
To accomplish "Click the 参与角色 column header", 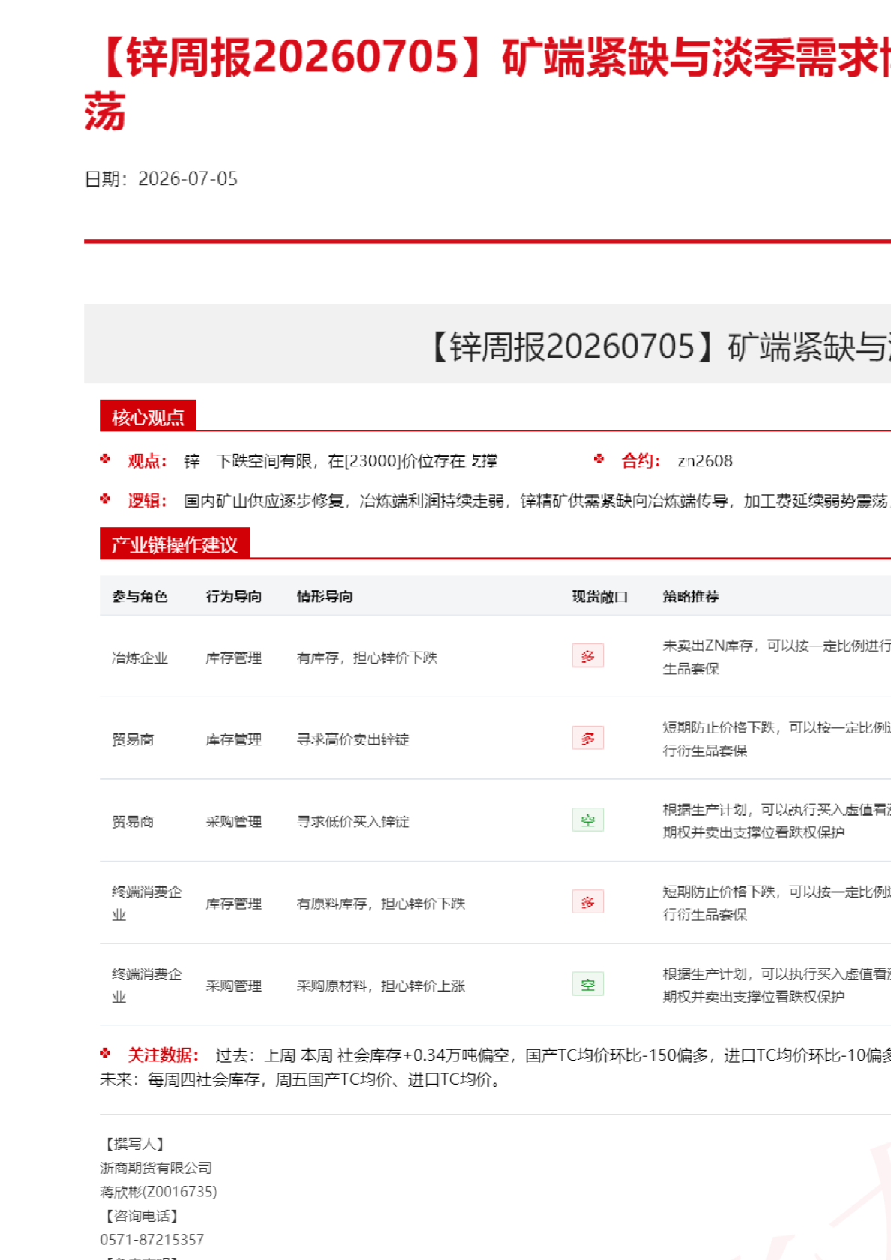I will coord(139,596).
